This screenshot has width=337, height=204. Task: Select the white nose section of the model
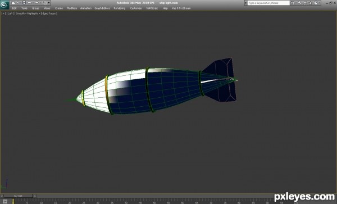tap(94, 97)
